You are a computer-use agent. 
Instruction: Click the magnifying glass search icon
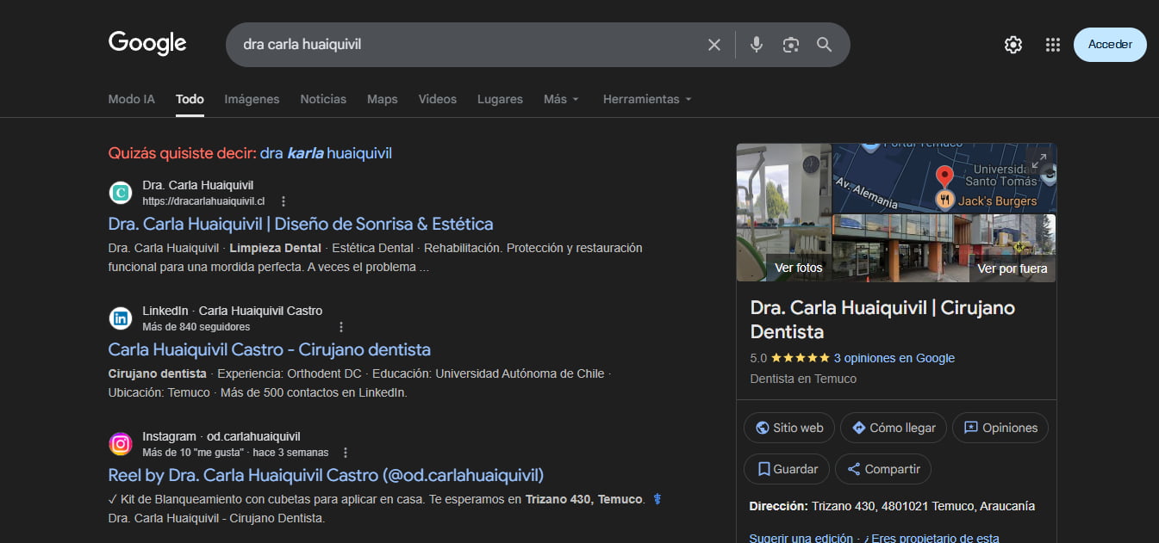coord(824,45)
